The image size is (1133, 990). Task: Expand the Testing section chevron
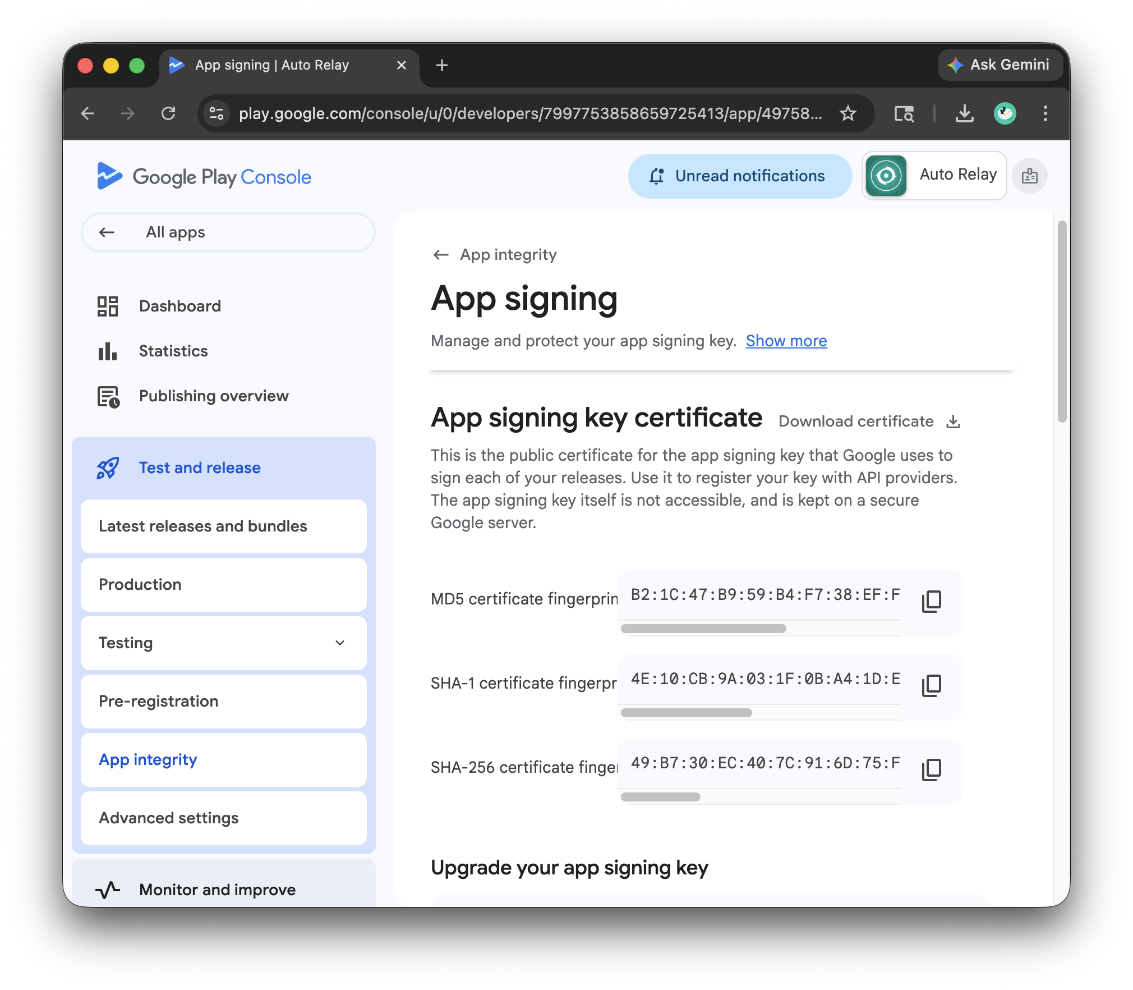coord(340,643)
